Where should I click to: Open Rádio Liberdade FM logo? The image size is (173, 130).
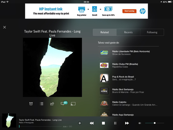pos(104,53)
